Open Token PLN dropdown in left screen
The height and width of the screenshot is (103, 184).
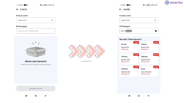click(x=36, y=20)
